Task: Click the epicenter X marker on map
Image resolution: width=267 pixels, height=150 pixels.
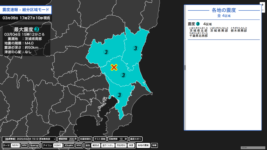Action: (x=114, y=67)
